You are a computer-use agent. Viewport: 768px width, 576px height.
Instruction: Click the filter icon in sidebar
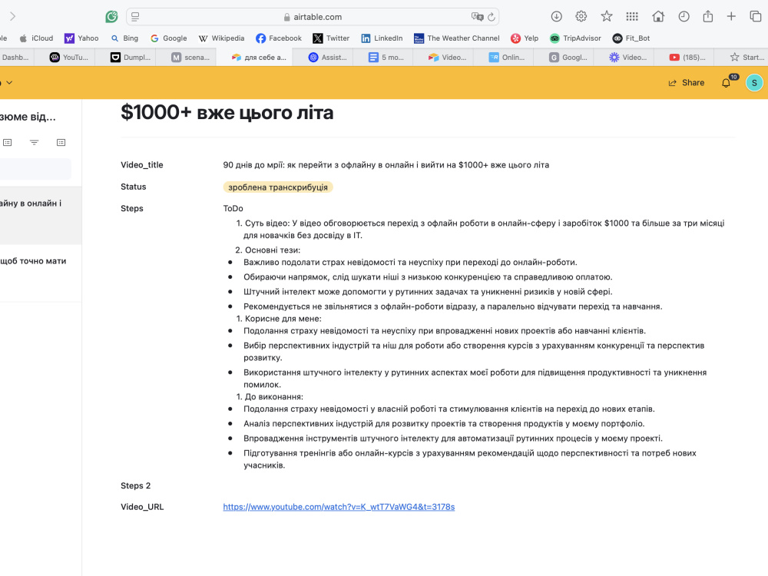[x=34, y=143]
